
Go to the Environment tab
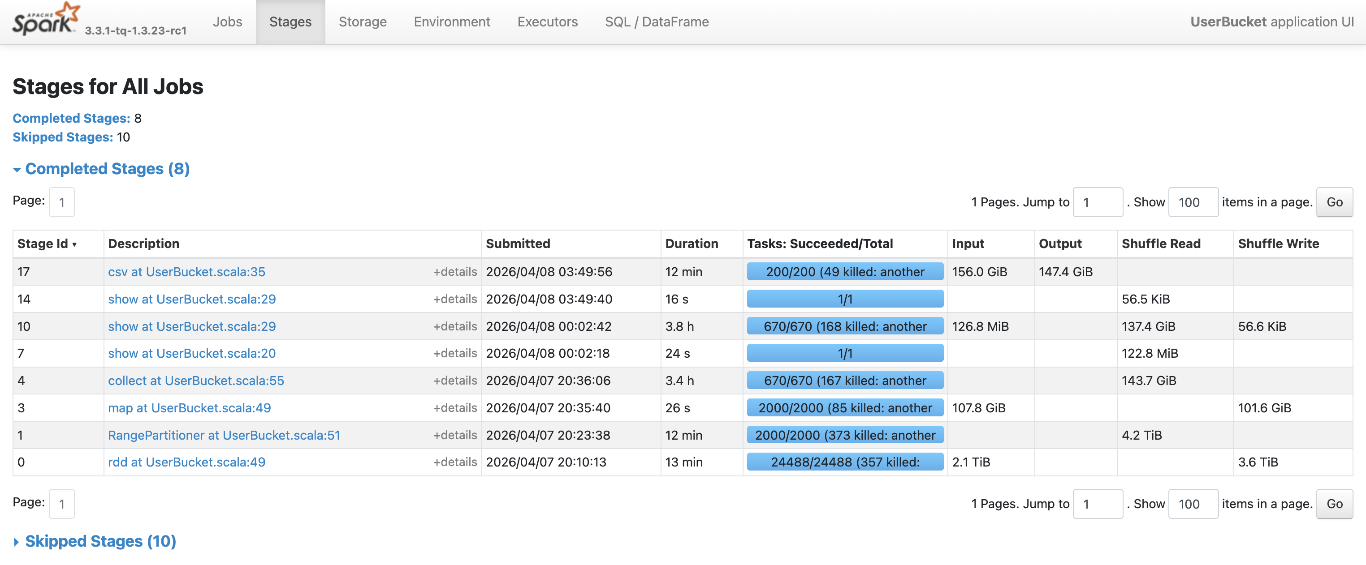452,21
